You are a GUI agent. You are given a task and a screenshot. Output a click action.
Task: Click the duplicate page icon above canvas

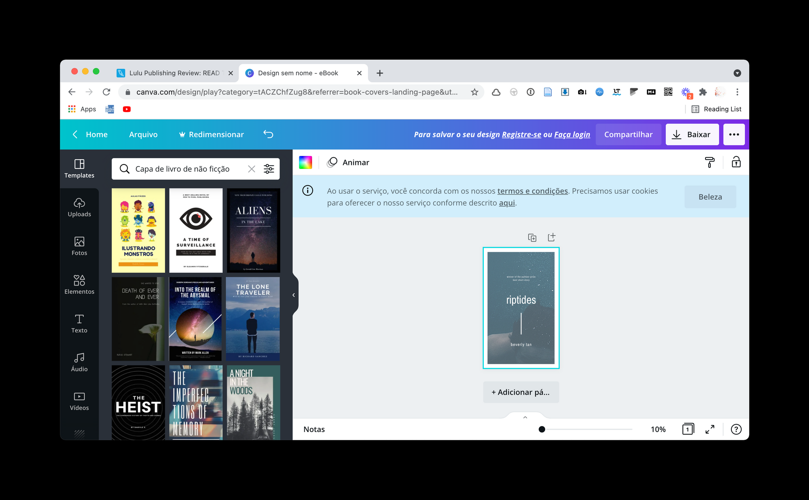(x=532, y=238)
